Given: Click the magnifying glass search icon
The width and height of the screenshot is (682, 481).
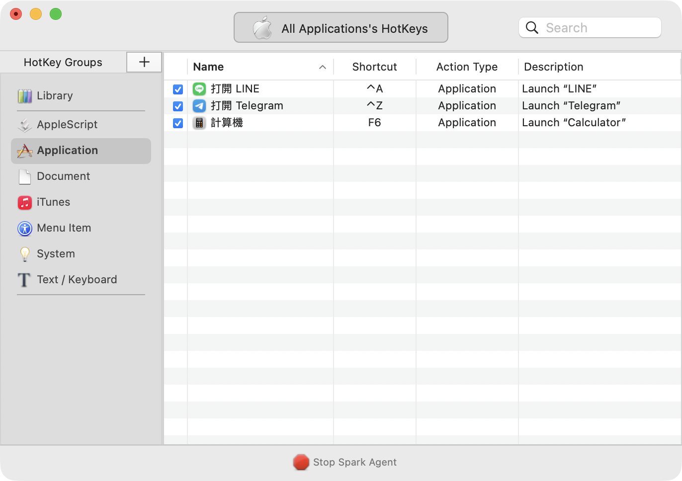Looking at the screenshot, I should (x=532, y=28).
